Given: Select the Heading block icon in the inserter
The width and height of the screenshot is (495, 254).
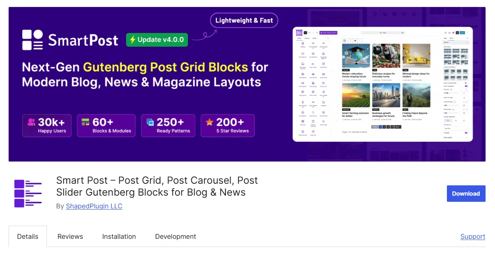Looking at the screenshot, I should click(303, 44).
